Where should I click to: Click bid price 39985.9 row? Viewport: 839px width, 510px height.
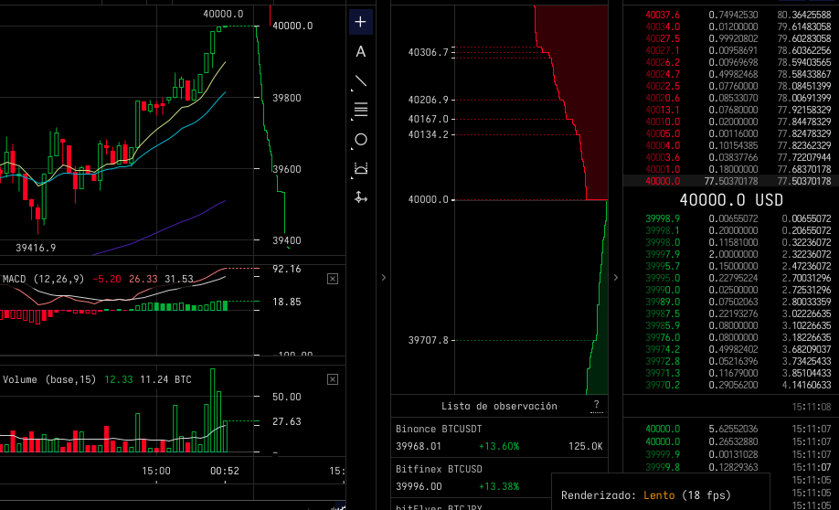coord(730,325)
